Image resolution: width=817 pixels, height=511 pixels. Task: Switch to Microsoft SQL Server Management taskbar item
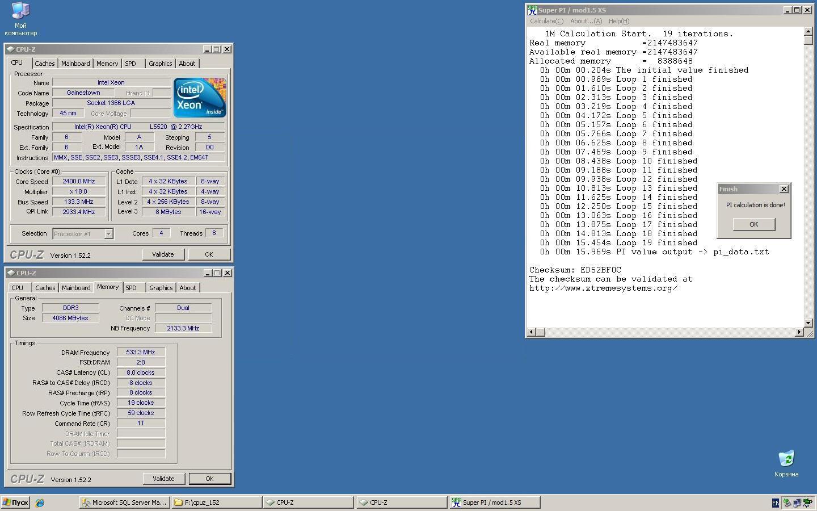(124, 502)
